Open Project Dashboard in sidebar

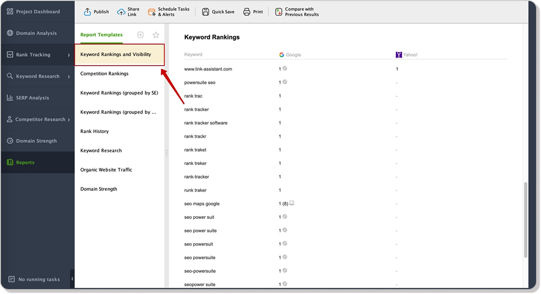click(x=37, y=11)
